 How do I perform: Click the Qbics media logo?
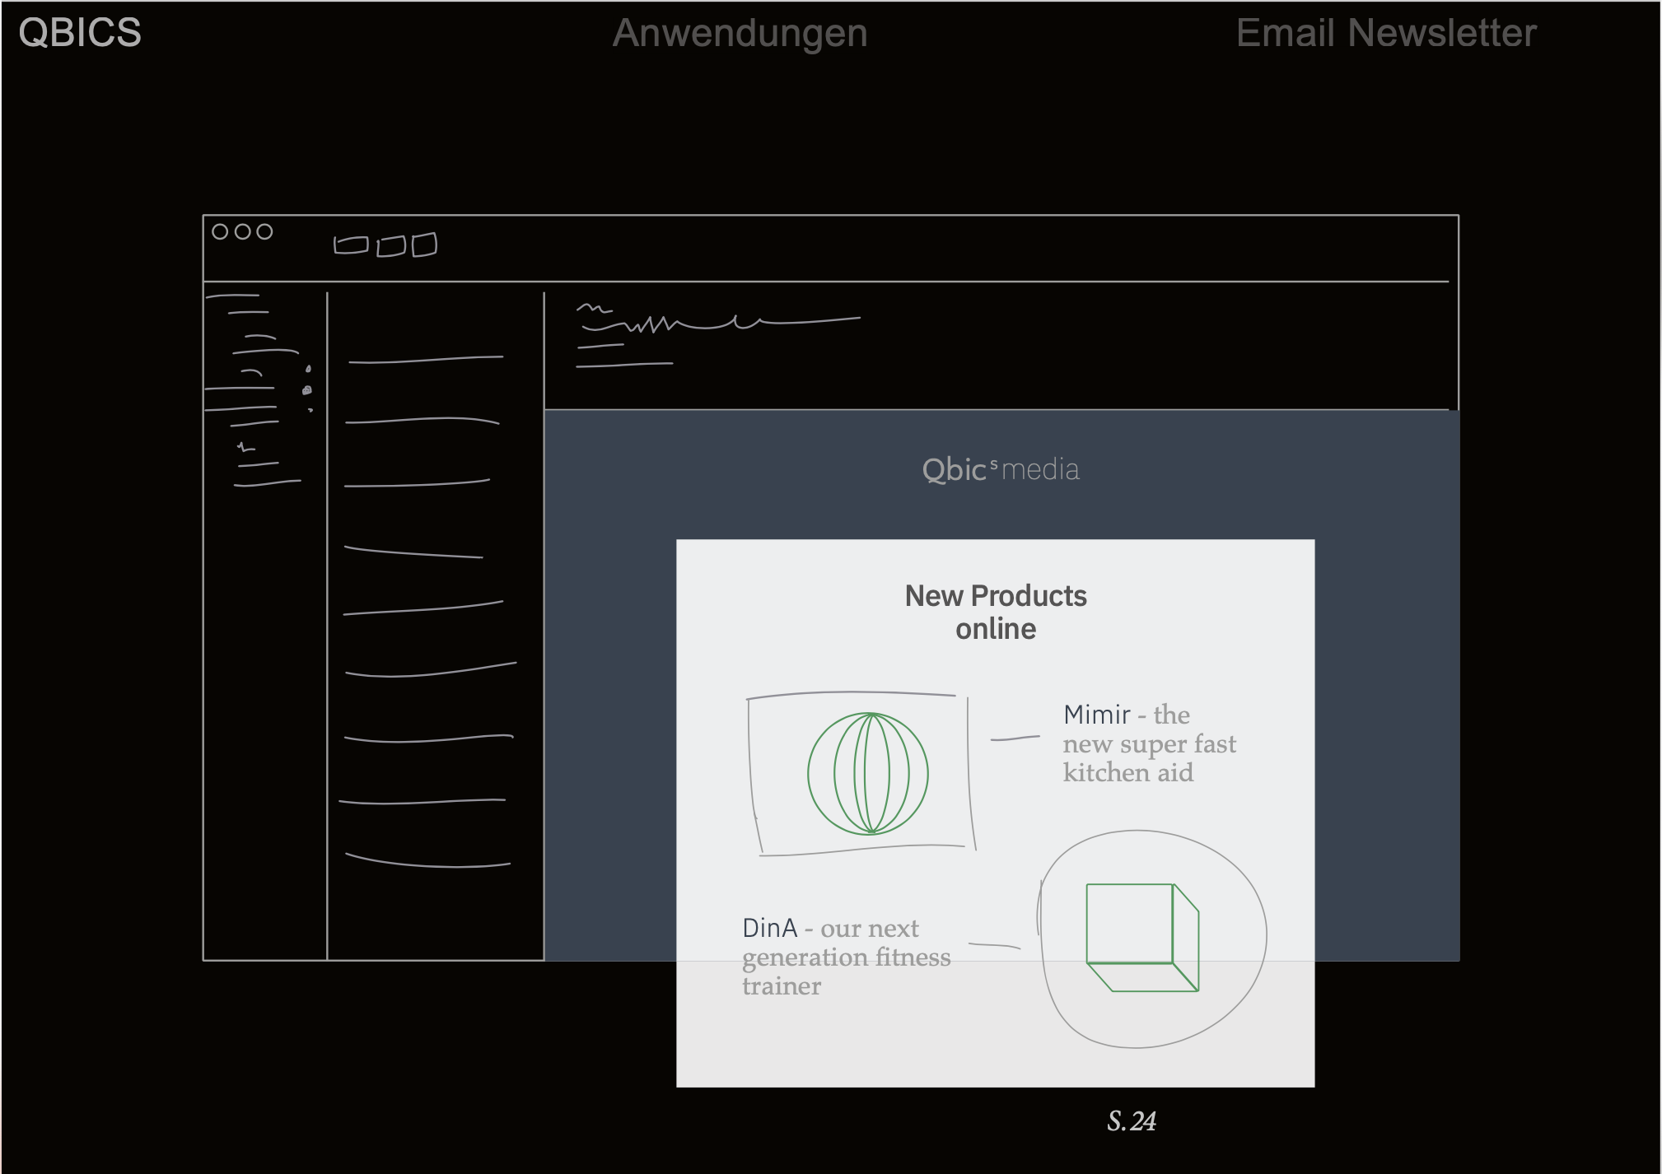[1000, 469]
